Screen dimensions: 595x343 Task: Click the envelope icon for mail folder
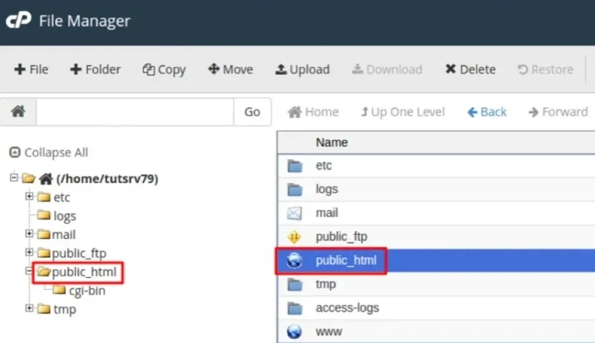pyautogui.click(x=294, y=213)
